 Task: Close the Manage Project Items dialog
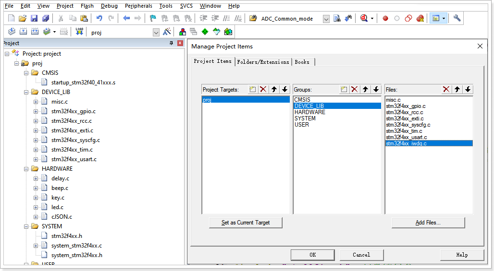[x=480, y=46]
